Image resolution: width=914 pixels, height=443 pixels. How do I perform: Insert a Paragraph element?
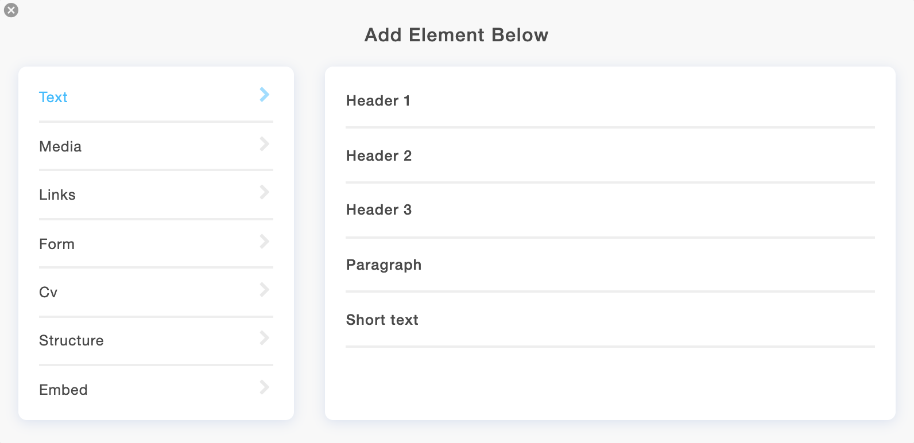[x=610, y=265]
